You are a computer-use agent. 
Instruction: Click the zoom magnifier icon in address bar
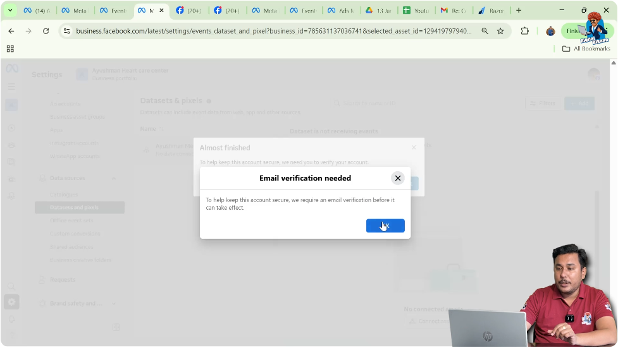click(x=485, y=31)
